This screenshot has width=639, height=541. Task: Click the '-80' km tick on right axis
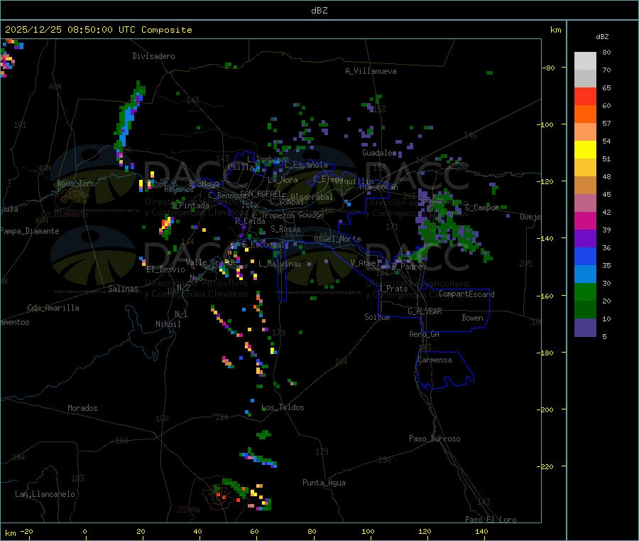tap(548, 68)
